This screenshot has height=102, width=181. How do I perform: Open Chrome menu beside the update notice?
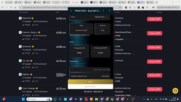tap(178, 7)
